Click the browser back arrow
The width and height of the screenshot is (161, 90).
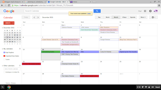(2, 5)
